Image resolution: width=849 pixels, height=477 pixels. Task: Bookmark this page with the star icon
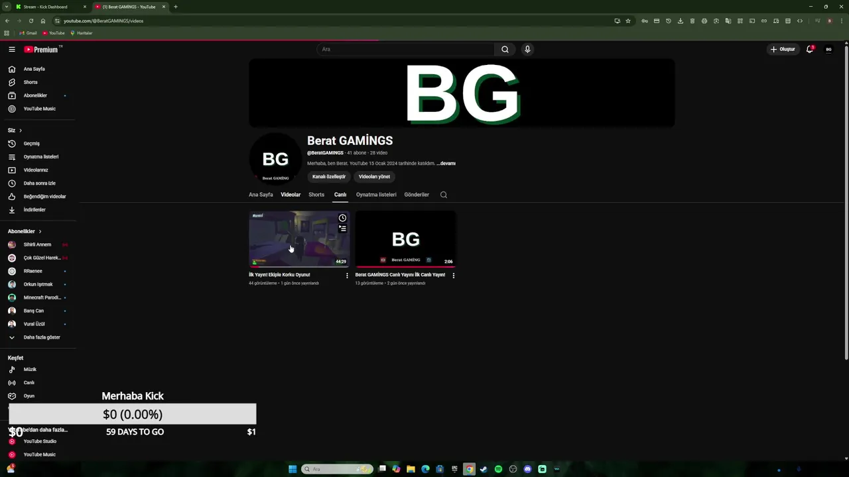pyautogui.click(x=628, y=21)
